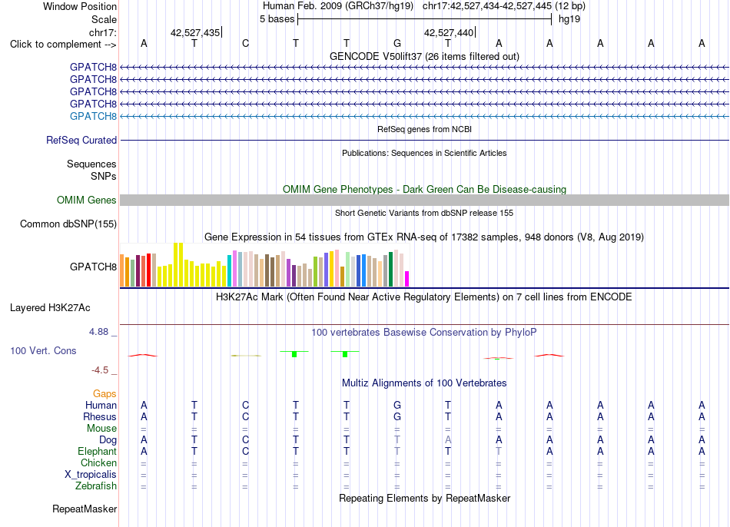This screenshot has height=527, width=730.
Task: Click the Scale label
Action: pos(105,19)
